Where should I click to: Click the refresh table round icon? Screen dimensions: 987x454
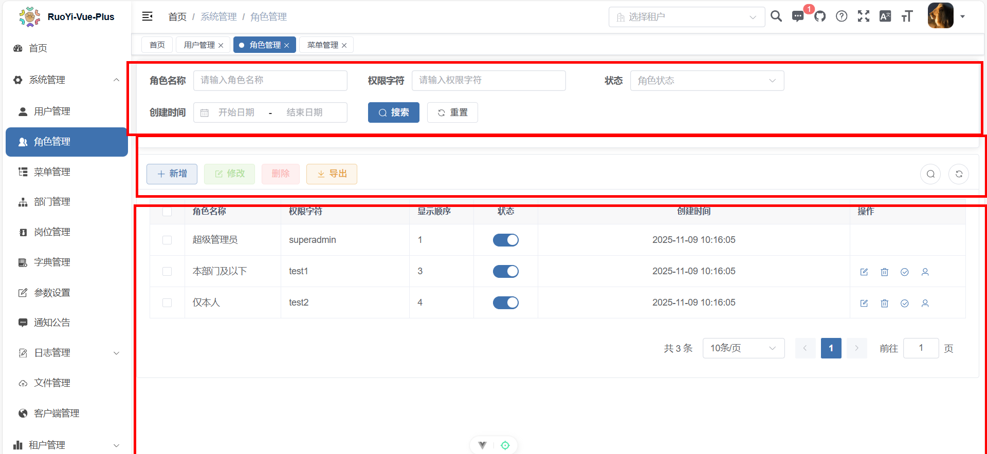tap(959, 174)
